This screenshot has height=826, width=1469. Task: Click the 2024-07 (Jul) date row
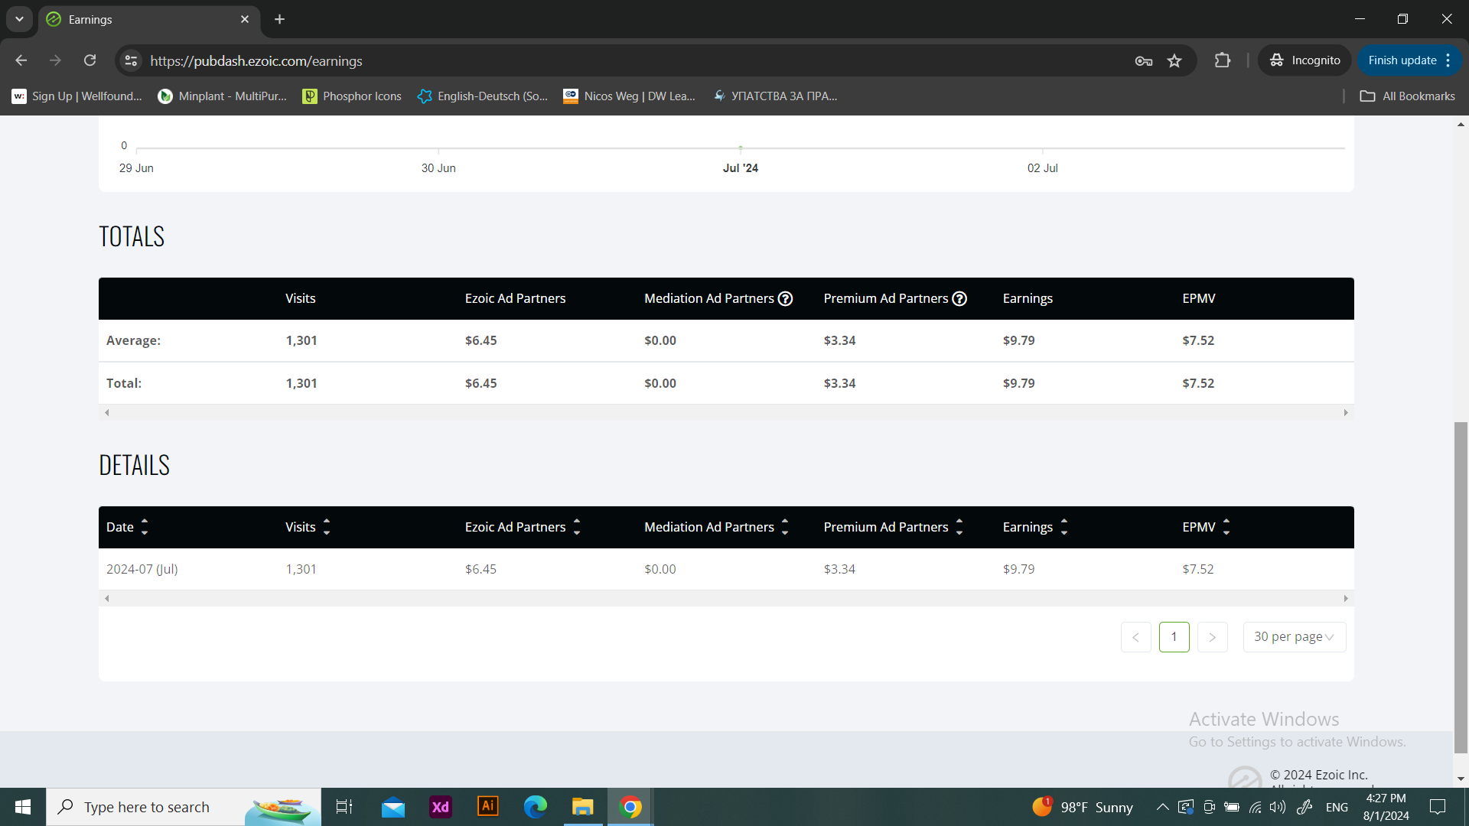[x=726, y=569]
